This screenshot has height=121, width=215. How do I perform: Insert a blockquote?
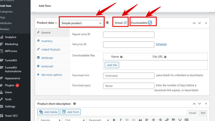(140, 120)
